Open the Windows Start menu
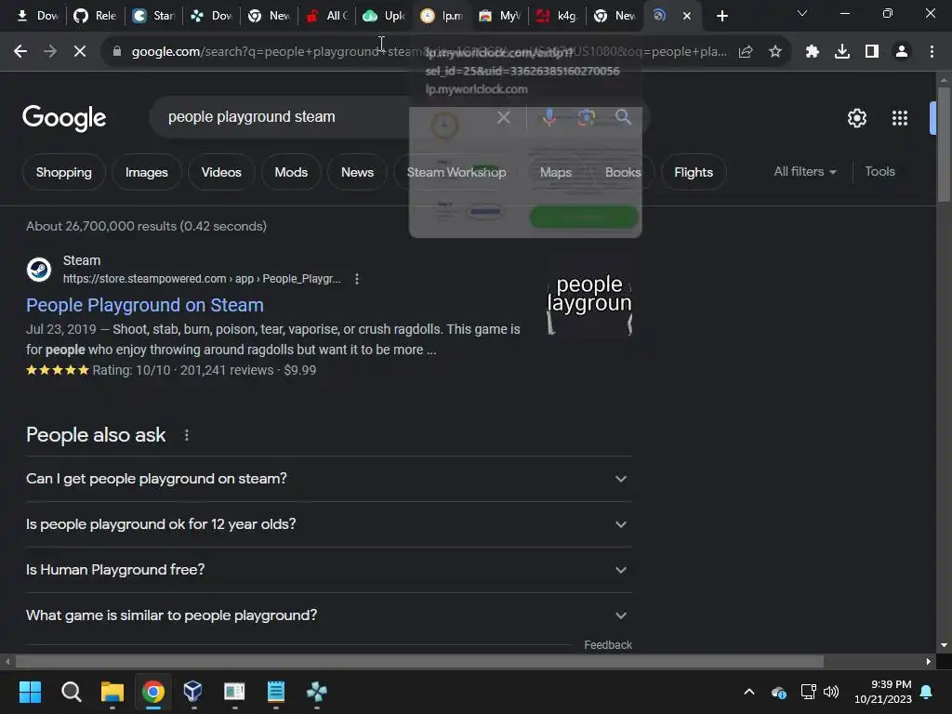Image resolution: width=952 pixels, height=714 pixels. 30,692
